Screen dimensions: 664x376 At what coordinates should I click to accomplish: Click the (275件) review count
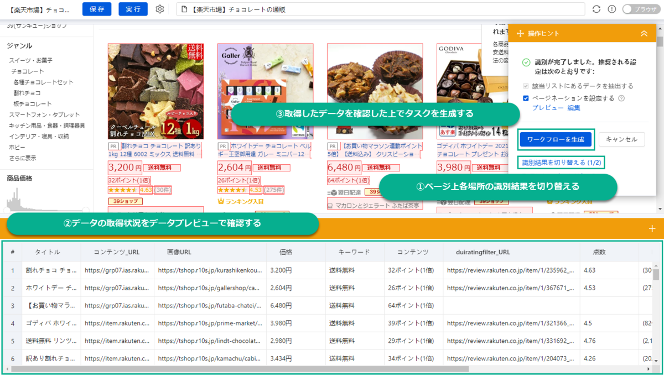(x=273, y=190)
